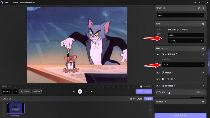Screen dimensions: 210x118
Task: Click the 動き補償 motion icon
Action: tap(163, 86)
